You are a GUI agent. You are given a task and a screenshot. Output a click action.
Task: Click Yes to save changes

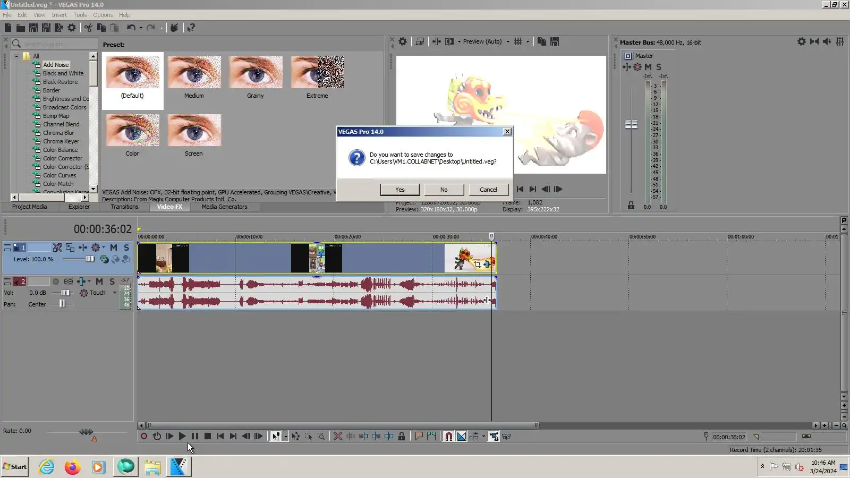click(x=400, y=190)
